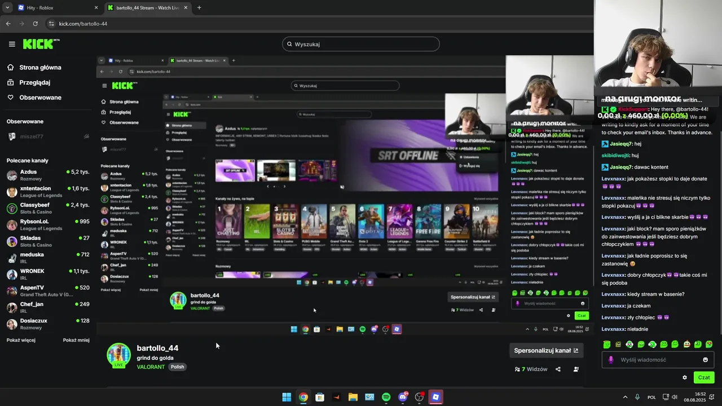The height and width of the screenshot is (406, 722).
Task: Click the kick.com/bartollo-44 address bar
Action: tap(83, 24)
